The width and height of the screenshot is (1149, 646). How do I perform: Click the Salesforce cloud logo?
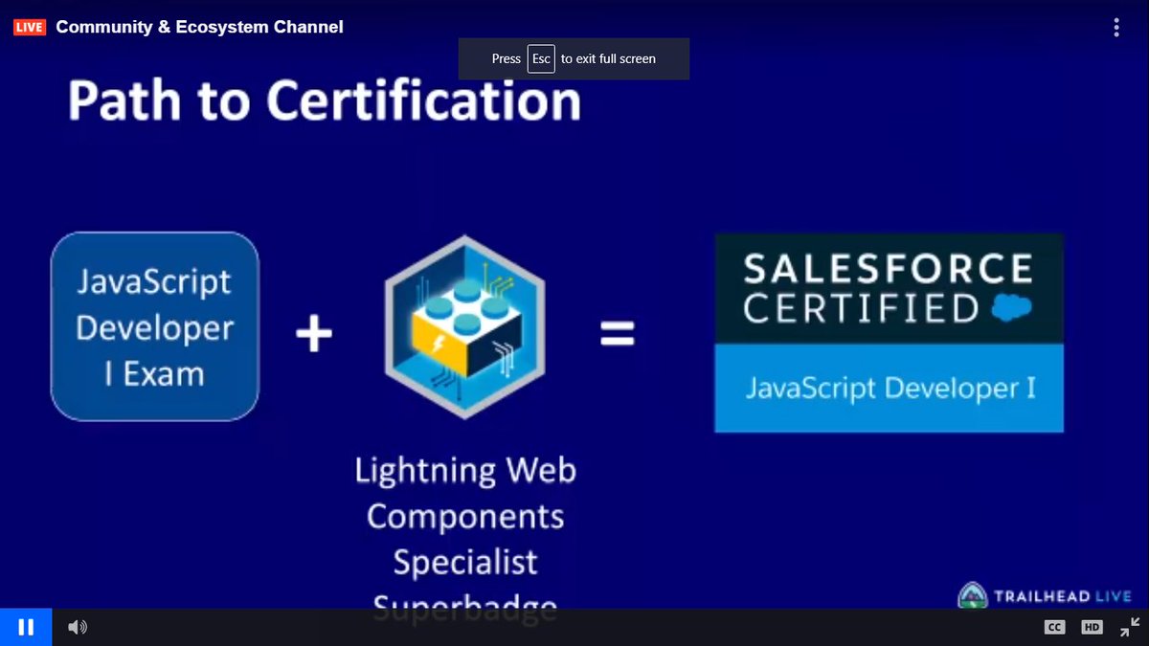tap(1011, 308)
